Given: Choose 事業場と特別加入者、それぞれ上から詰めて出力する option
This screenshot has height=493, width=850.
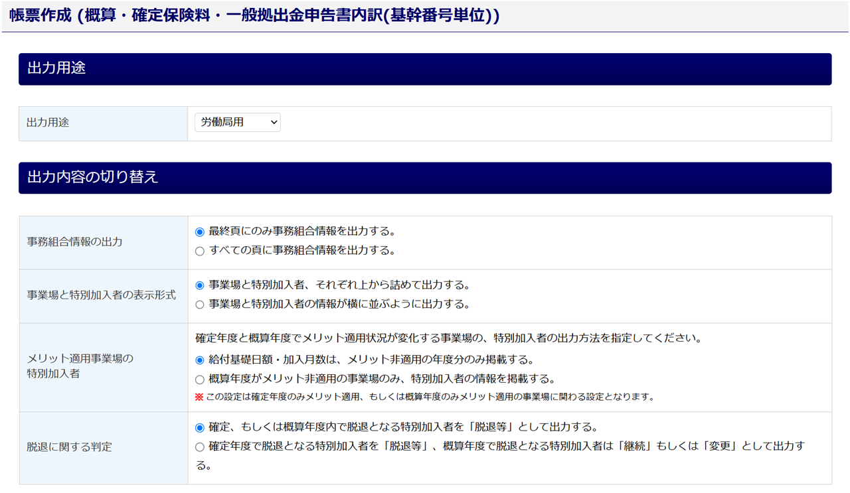Looking at the screenshot, I should coord(200,286).
